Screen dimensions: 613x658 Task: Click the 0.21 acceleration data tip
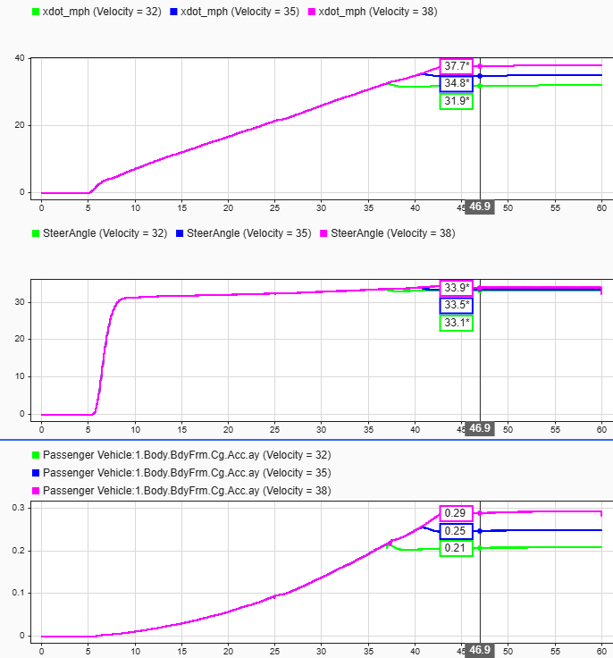[457, 548]
